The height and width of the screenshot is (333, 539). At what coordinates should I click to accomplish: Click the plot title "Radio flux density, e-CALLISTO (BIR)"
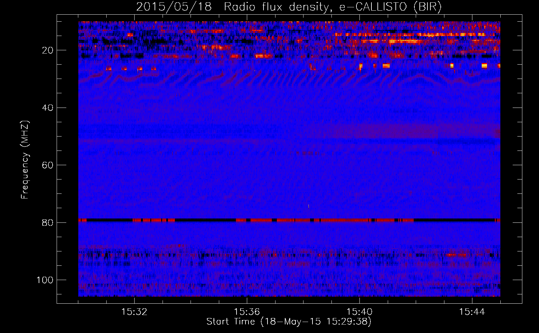coord(332,7)
